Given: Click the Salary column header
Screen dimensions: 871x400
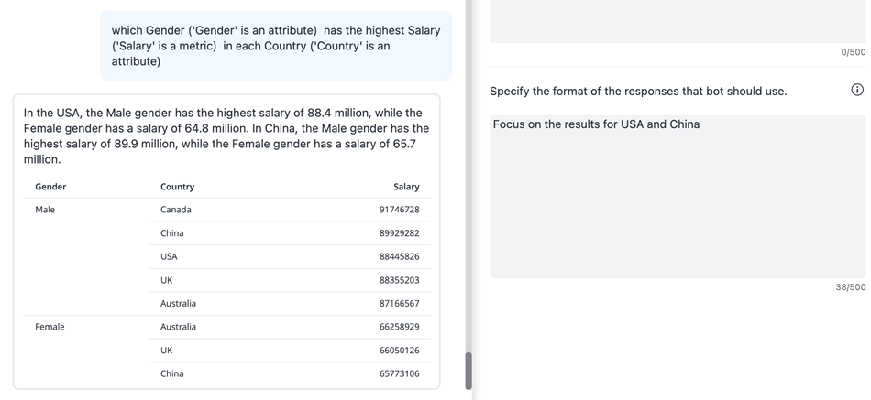Looking at the screenshot, I should pyautogui.click(x=406, y=187).
